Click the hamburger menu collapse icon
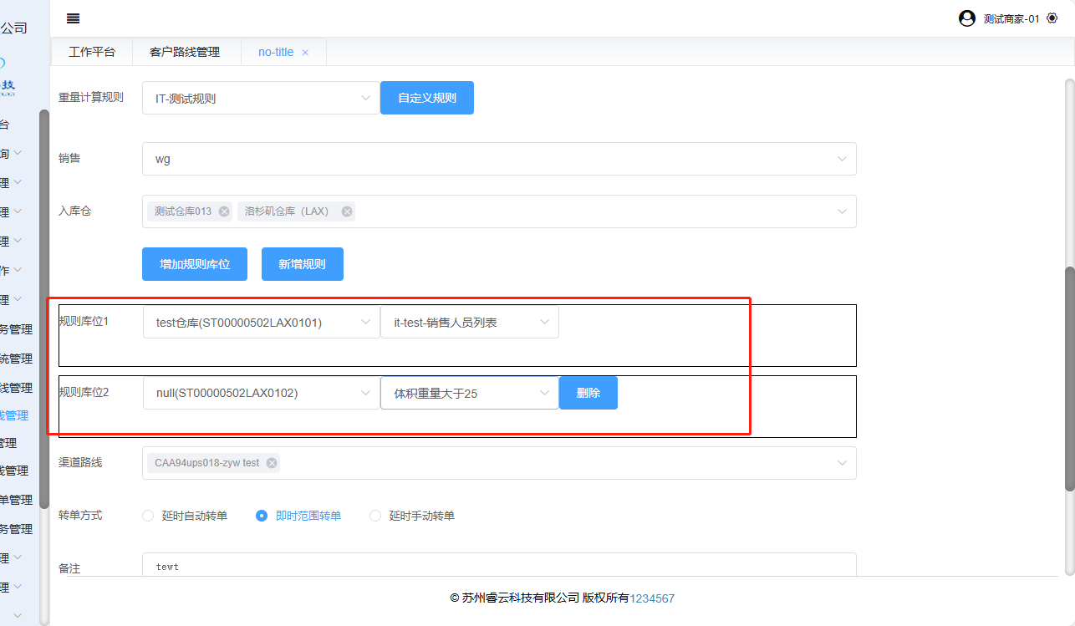 [x=74, y=18]
